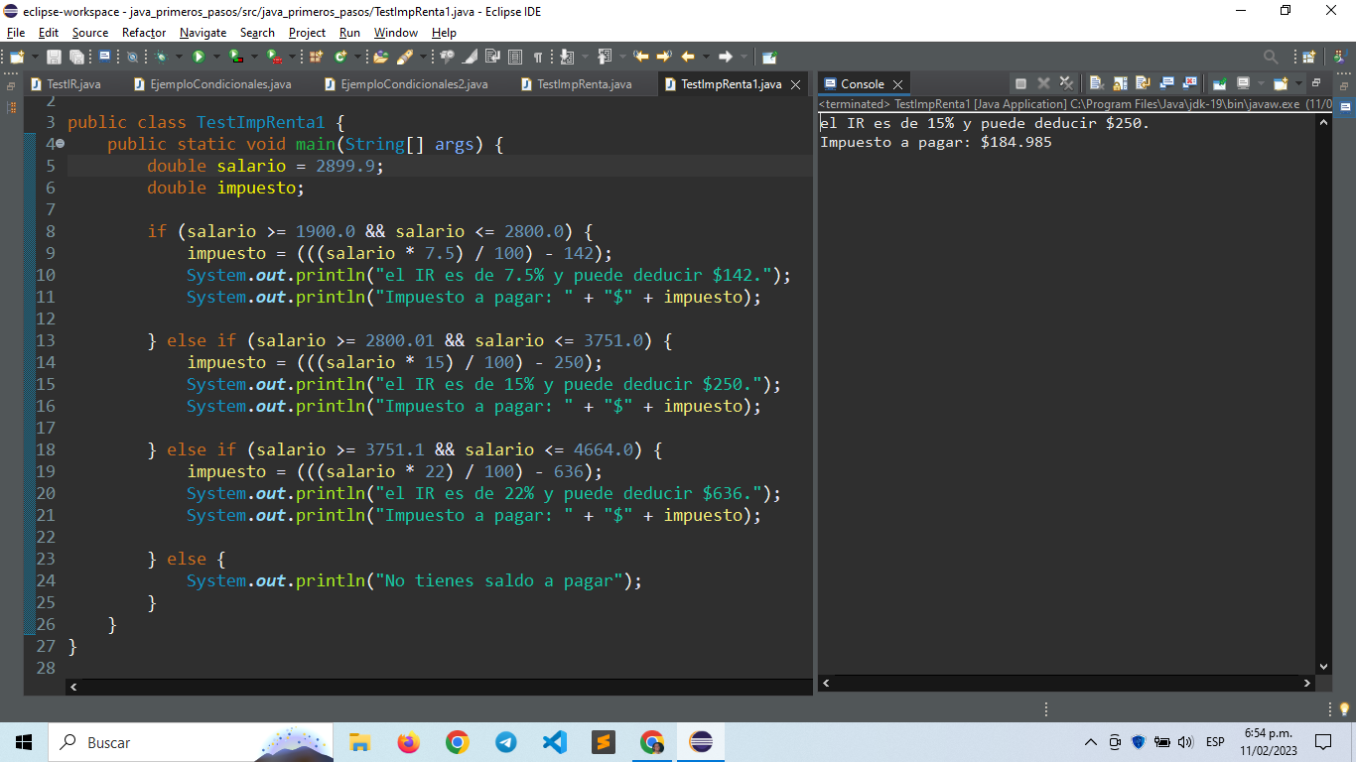Click the Back navigation arrow
The image size is (1356, 762).
coord(688,57)
